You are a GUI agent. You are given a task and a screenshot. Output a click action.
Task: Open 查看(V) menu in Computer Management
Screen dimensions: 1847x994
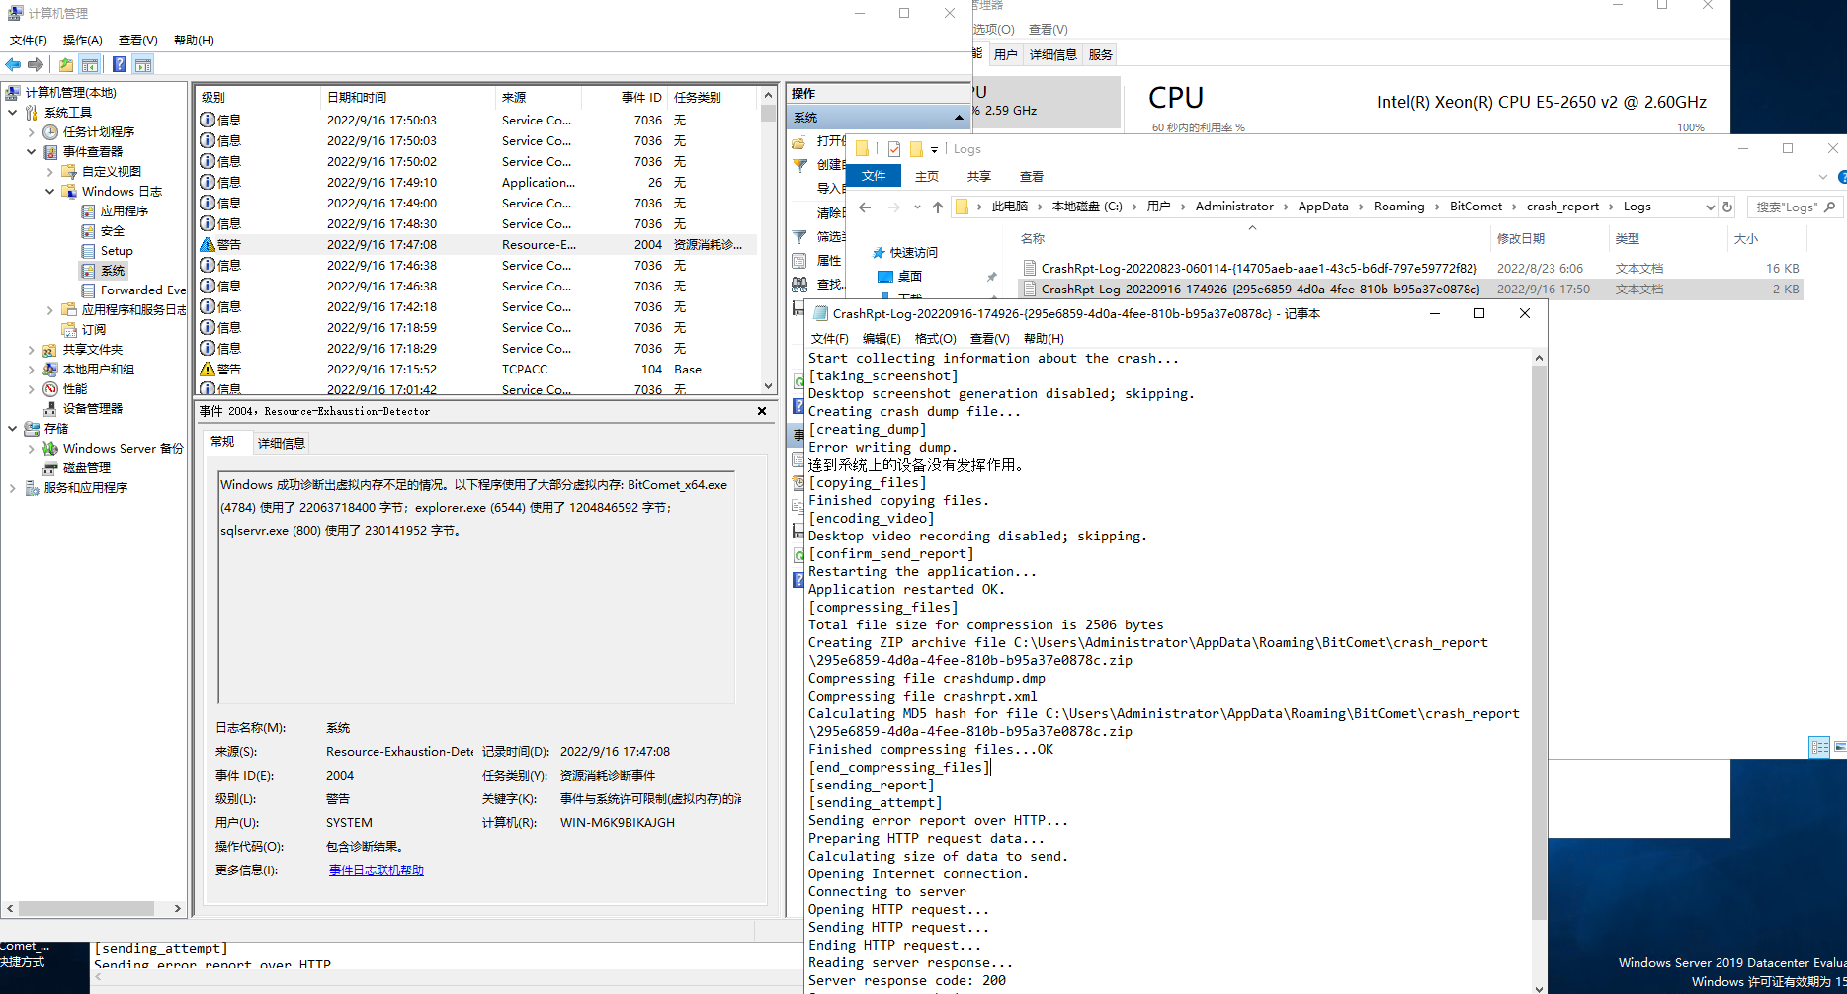coord(137,40)
